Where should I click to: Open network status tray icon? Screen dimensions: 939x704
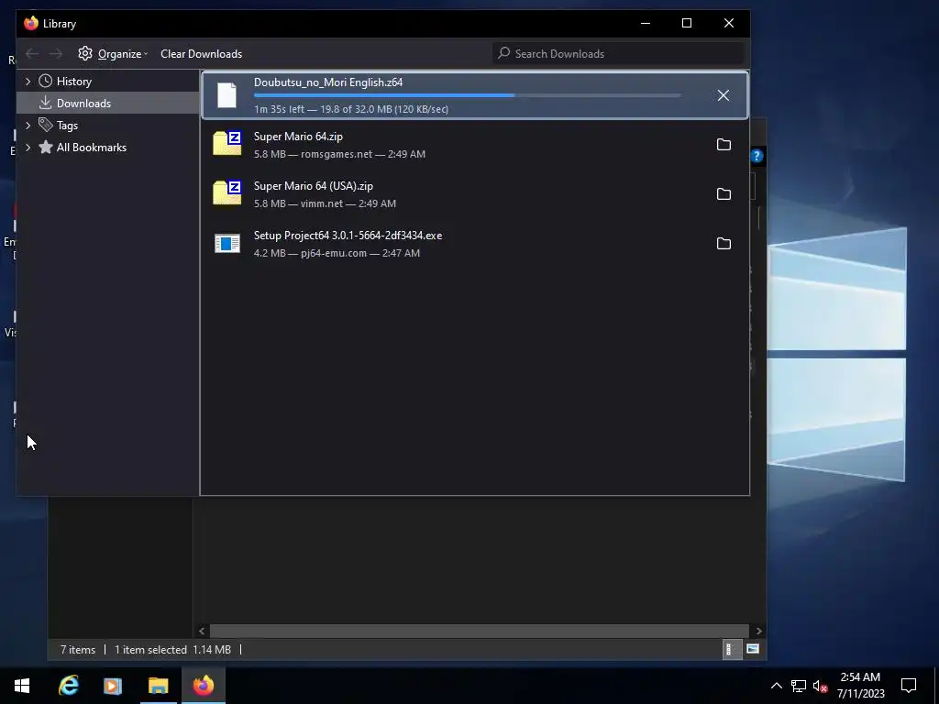799,686
